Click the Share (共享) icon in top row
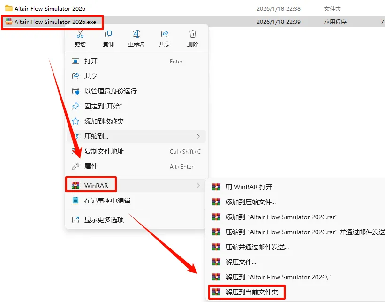The width and height of the screenshot is (385, 302). 164,34
